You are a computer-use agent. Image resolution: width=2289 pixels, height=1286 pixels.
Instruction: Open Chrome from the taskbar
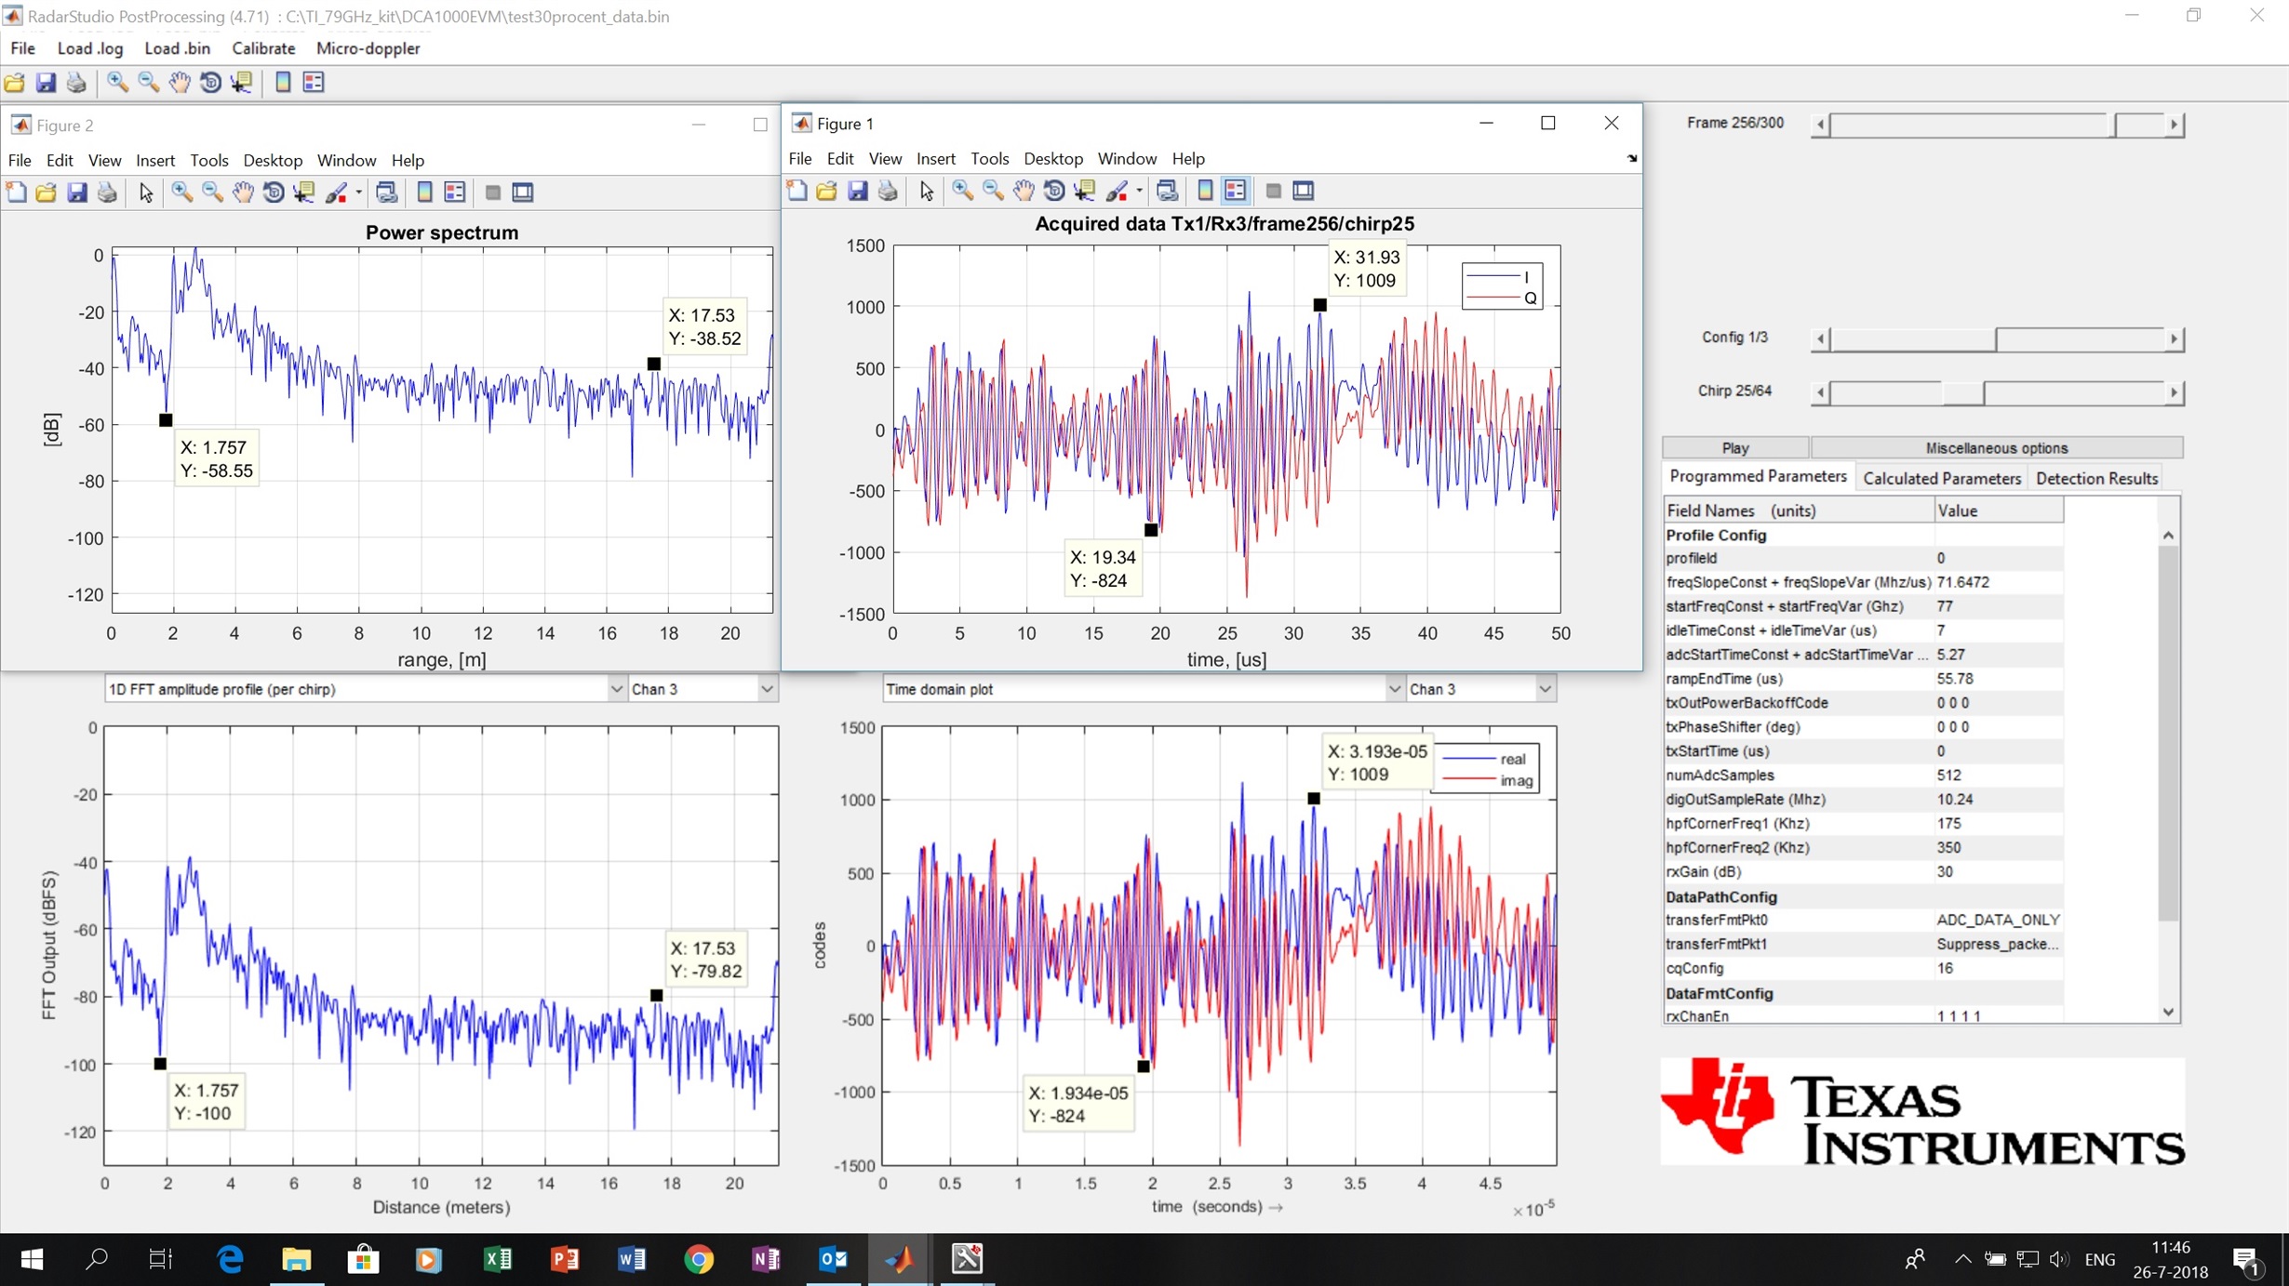(x=699, y=1259)
